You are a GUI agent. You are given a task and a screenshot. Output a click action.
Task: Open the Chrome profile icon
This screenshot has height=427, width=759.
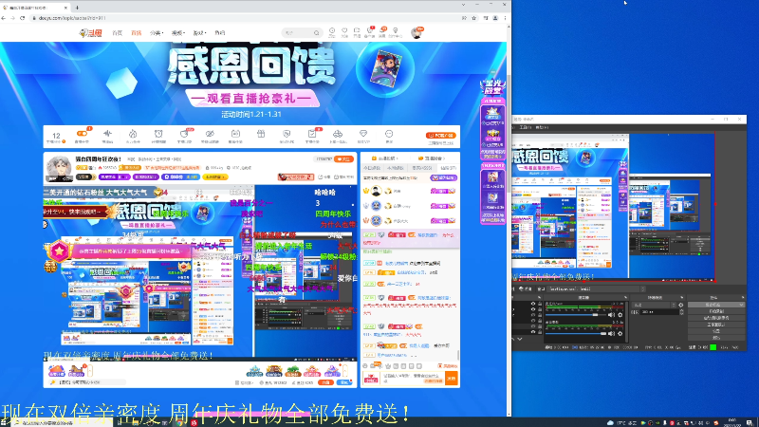495,18
